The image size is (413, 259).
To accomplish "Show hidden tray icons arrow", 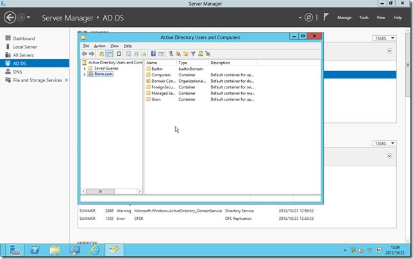I will 345,250.
